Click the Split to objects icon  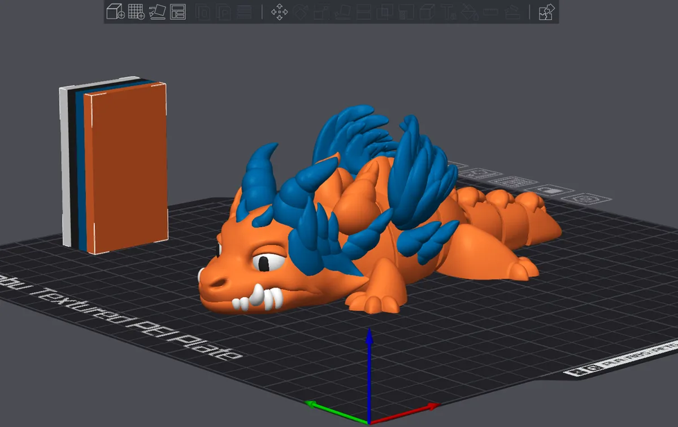[x=203, y=11]
